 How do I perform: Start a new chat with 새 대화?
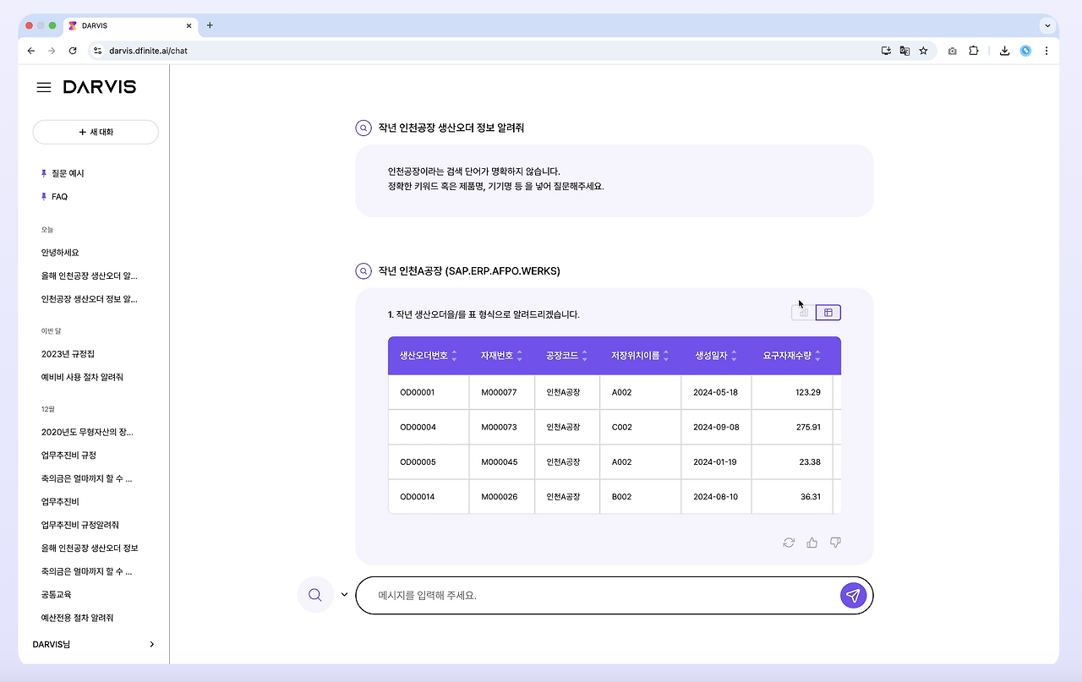96,132
